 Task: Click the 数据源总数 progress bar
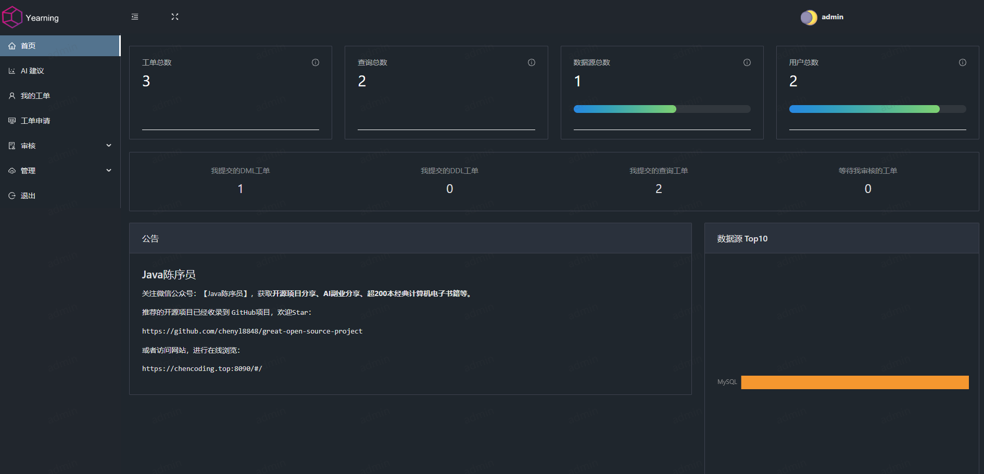coord(662,109)
